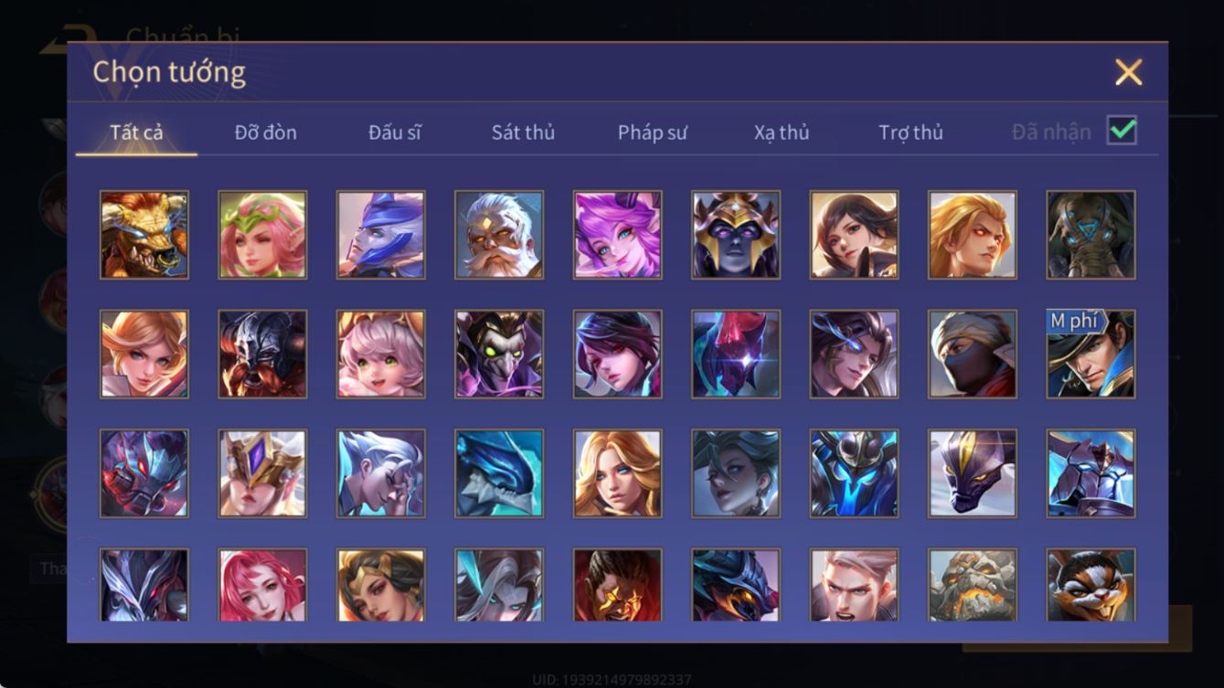Image resolution: width=1224 pixels, height=688 pixels.
Task: Toggle the 'Đã nhận' checkbox
Action: pyautogui.click(x=1122, y=131)
